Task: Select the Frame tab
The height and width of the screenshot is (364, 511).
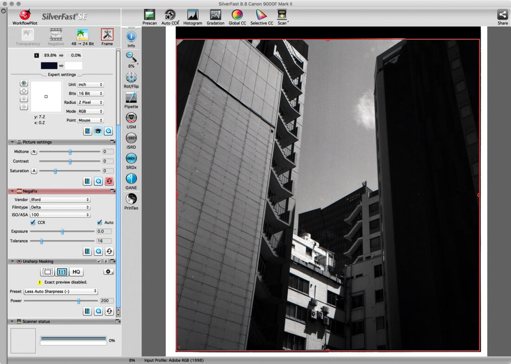Action: tap(107, 35)
